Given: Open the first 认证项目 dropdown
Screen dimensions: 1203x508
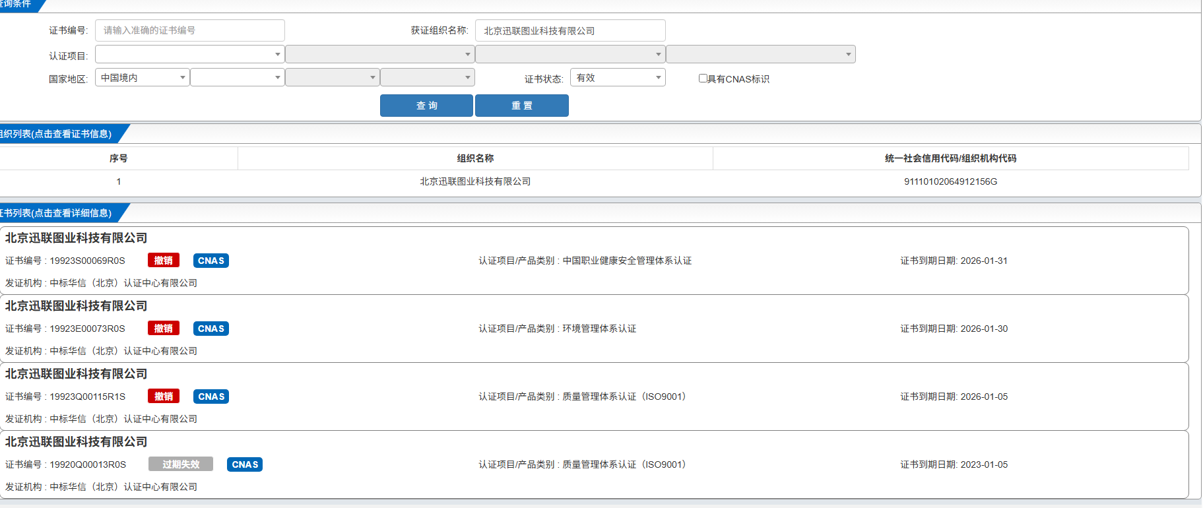Looking at the screenshot, I should (190, 54).
